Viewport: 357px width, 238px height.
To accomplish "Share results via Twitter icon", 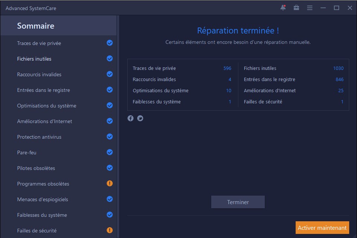I will [140, 118].
